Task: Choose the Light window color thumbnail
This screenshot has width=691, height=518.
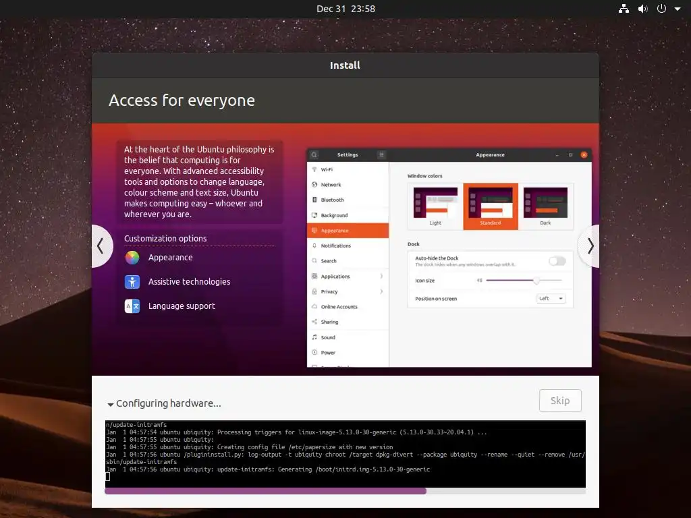Action: point(435,206)
